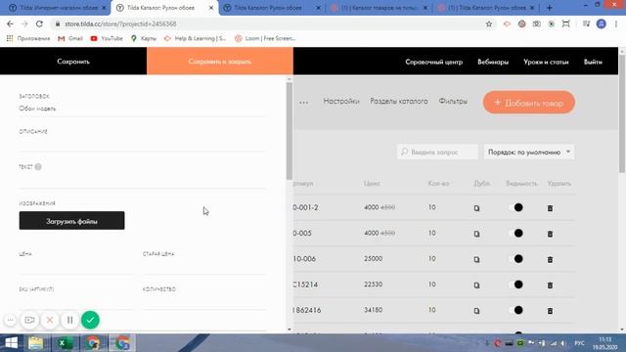Viewport: 626px width, 352px height.
Task: Delete product row 10-006
Action: click(x=550, y=259)
